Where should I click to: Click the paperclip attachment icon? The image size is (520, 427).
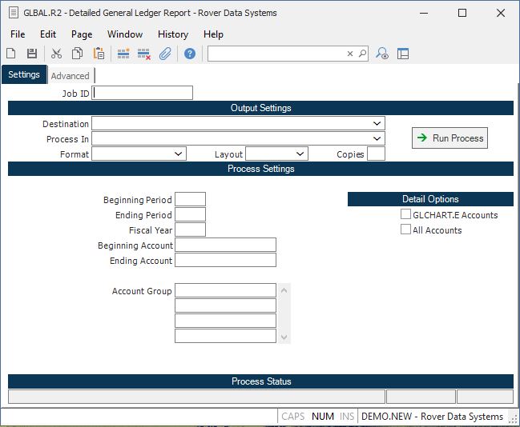(x=165, y=54)
